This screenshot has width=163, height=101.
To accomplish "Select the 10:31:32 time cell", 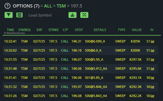I will point(10,87).
